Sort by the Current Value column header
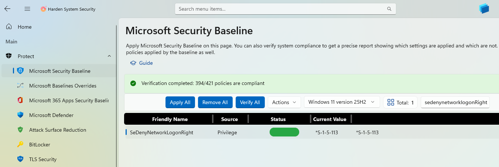 [330, 119]
